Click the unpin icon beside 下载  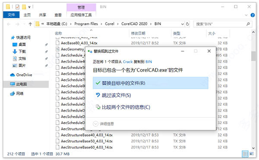point(46,52)
